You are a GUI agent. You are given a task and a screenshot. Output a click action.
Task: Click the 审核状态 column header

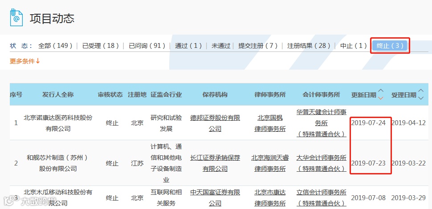[110, 95]
